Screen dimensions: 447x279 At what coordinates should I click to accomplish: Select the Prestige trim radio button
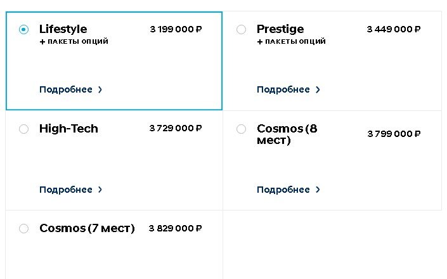241,29
